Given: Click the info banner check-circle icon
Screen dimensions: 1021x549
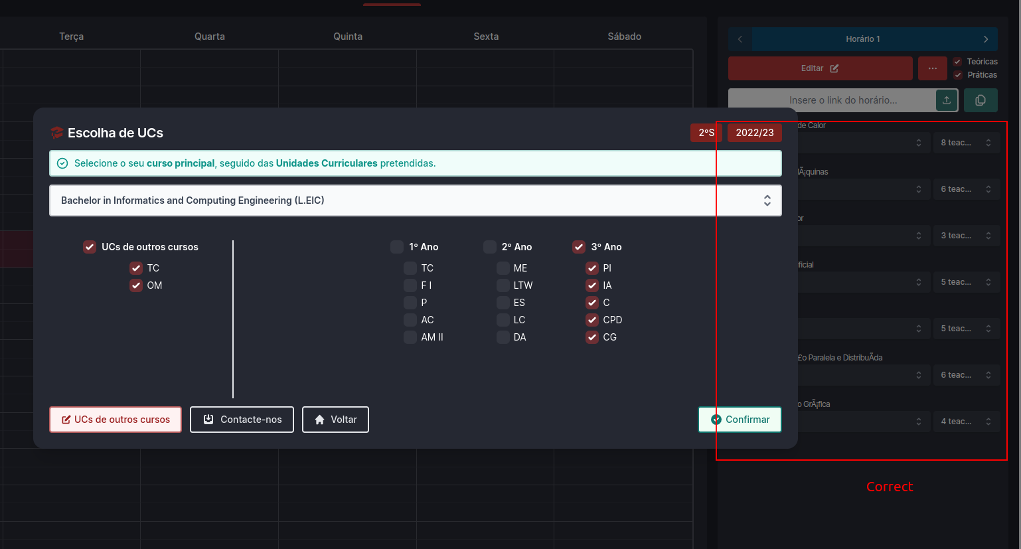Looking at the screenshot, I should coord(62,163).
